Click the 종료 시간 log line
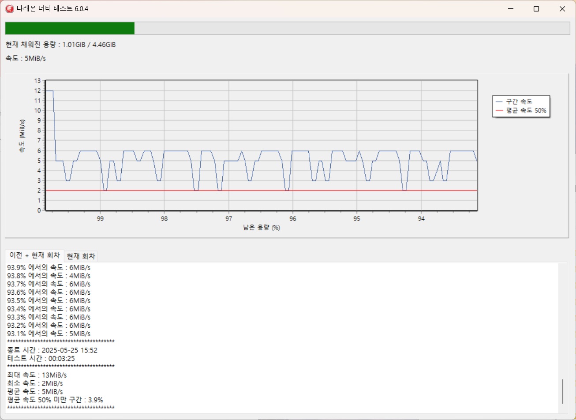Viewport: 576px width, 420px height. [52, 350]
